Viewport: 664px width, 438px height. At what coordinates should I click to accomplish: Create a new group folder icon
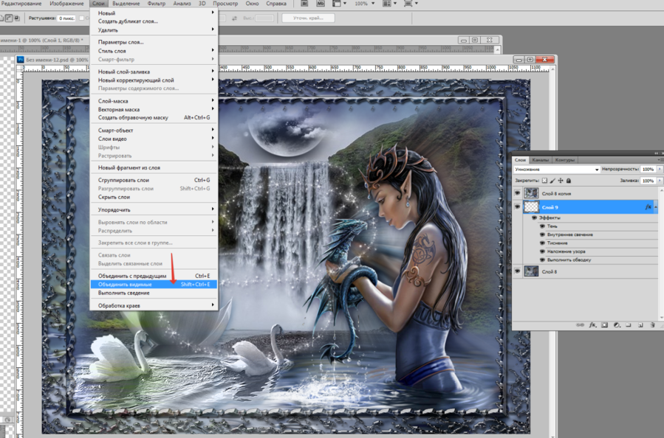[629, 325]
